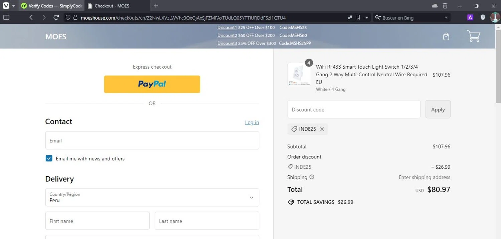This screenshot has height=239, width=501.
Task: Toggle the browser side panel
Action: tap(6, 18)
